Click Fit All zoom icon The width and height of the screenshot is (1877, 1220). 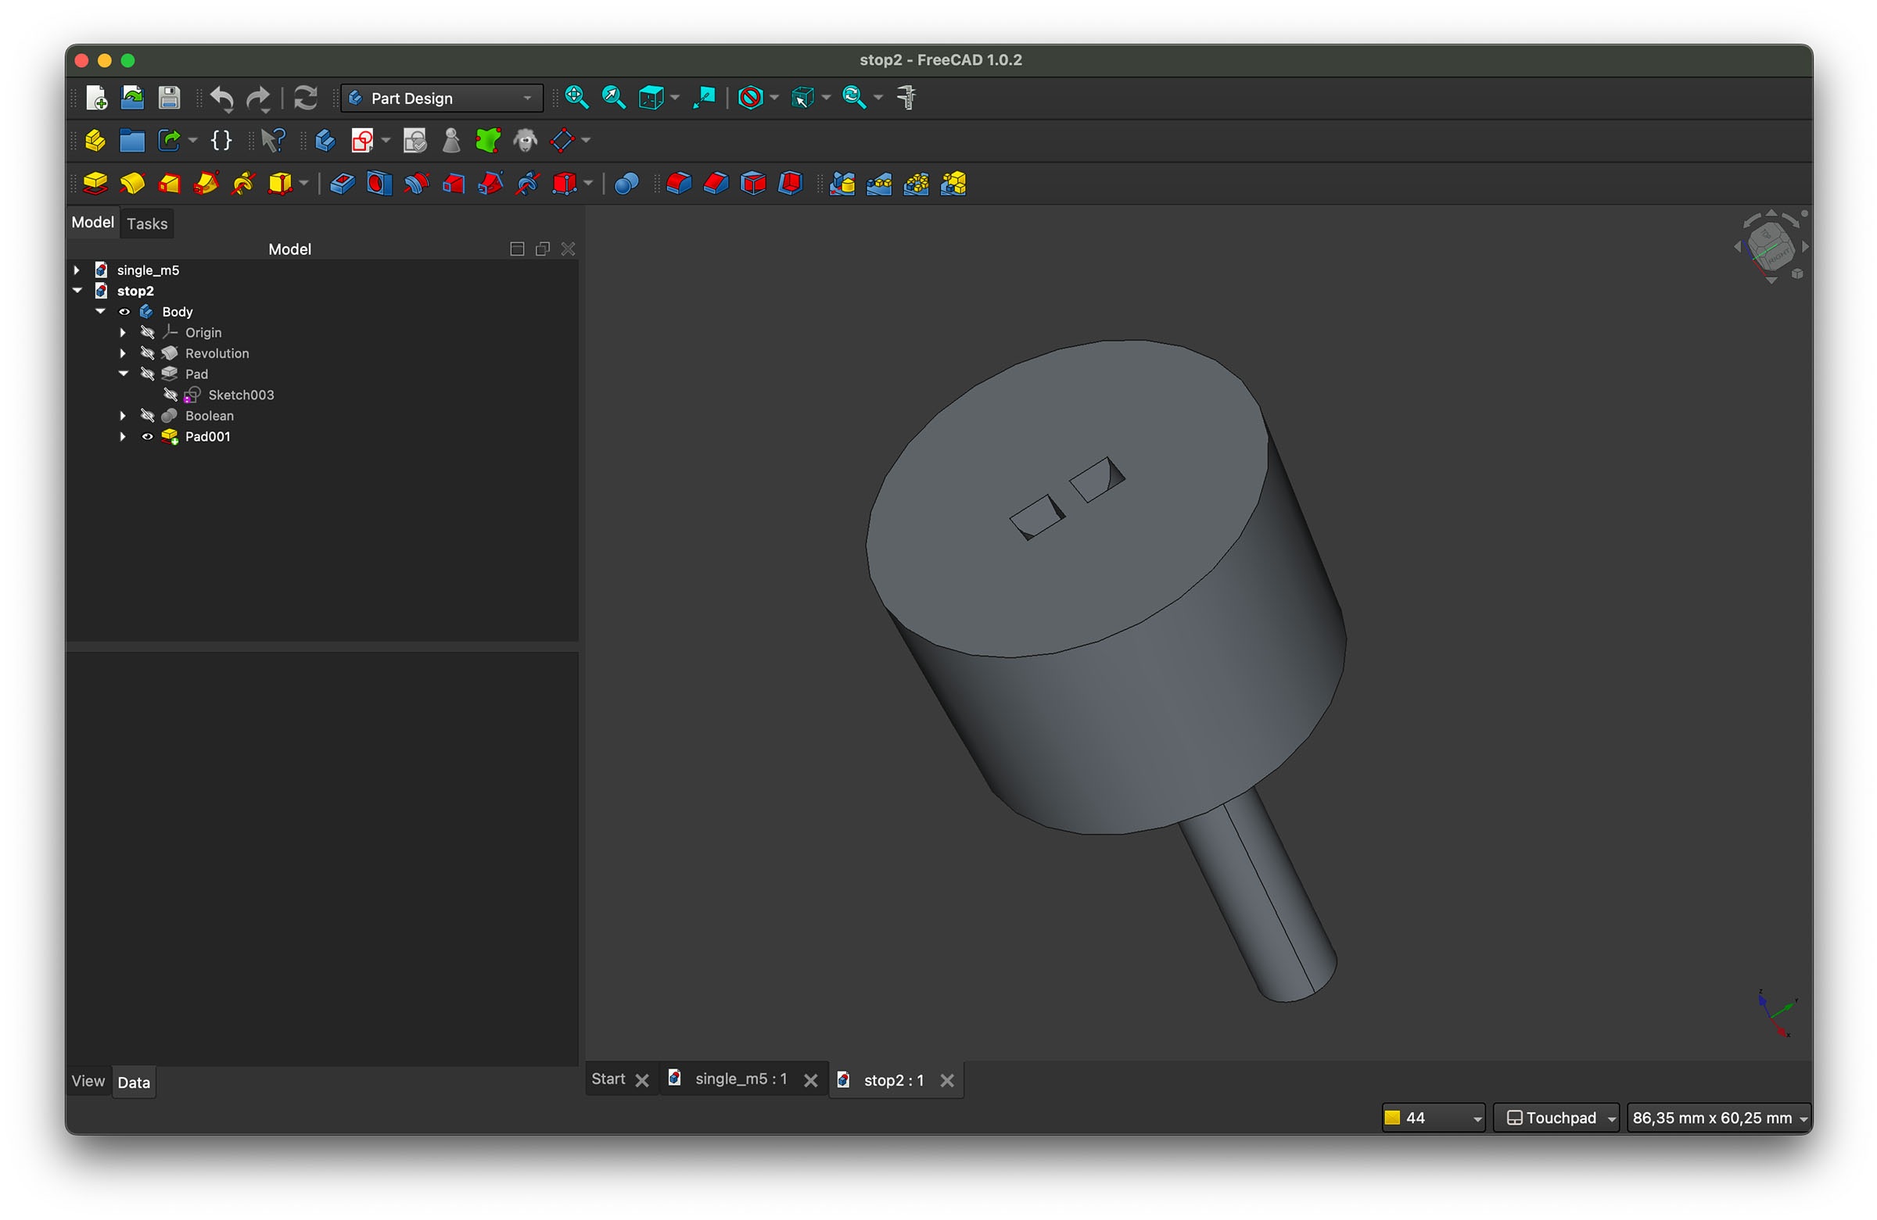[x=576, y=98]
